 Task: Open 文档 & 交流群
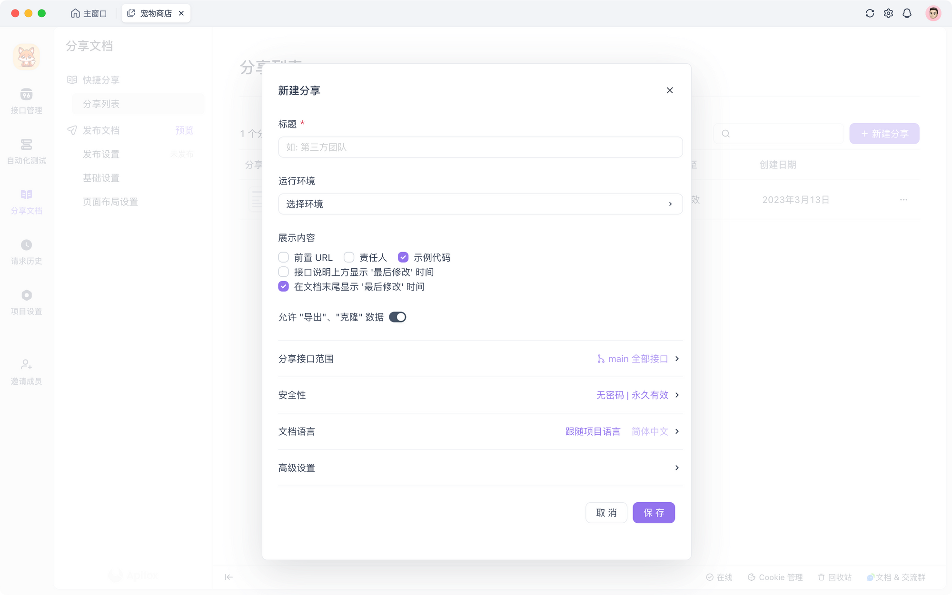(896, 577)
